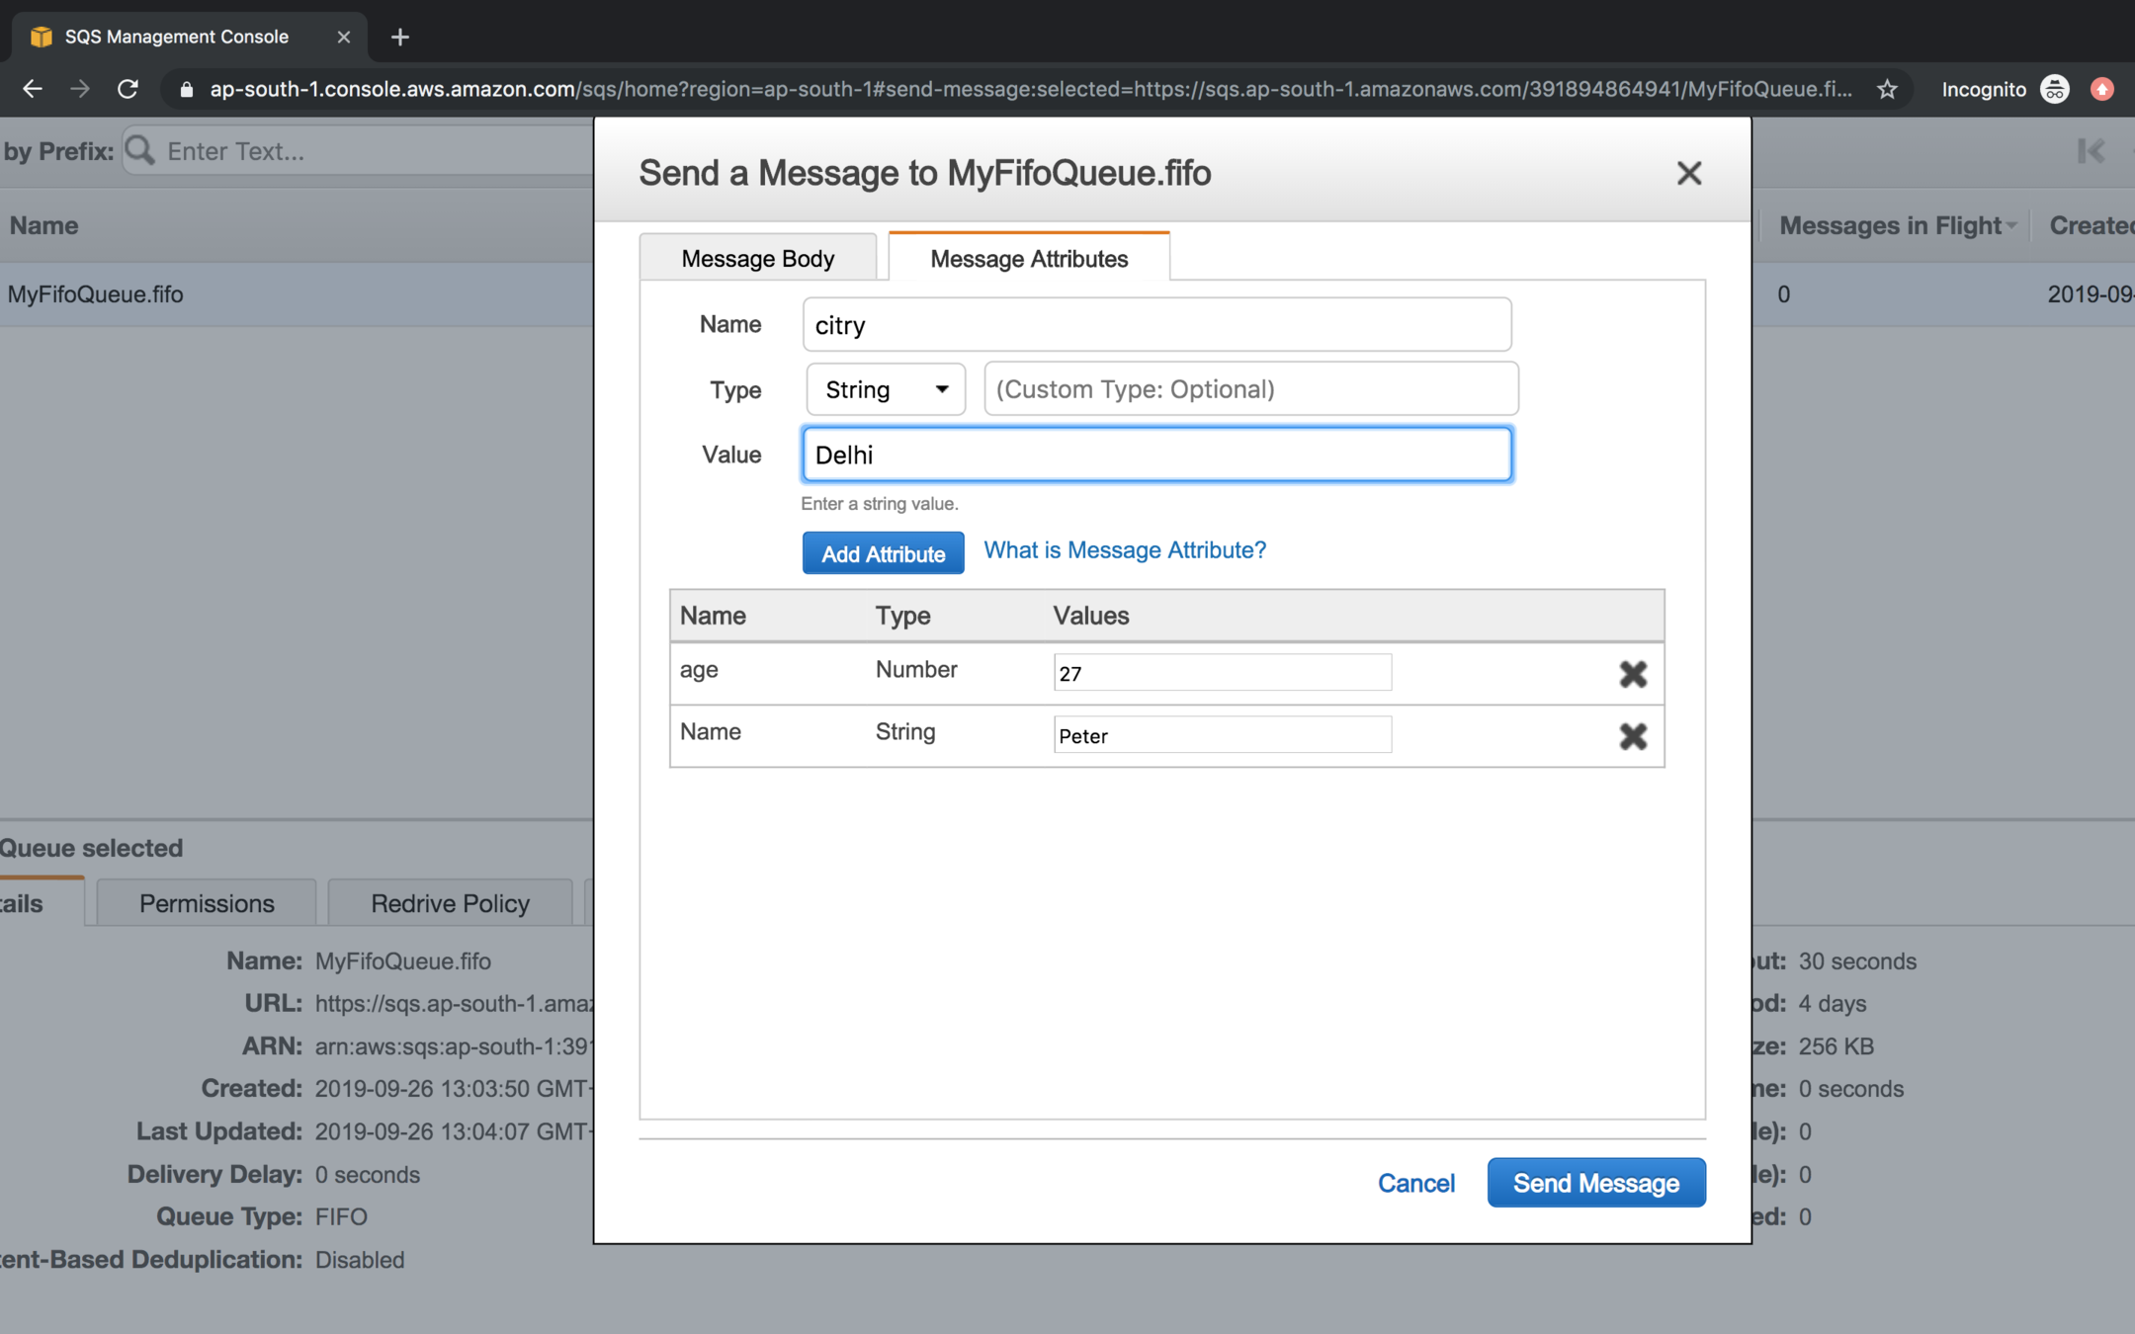The height and width of the screenshot is (1334, 2135).
Task: Open the Type String dropdown
Action: pyautogui.click(x=886, y=389)
